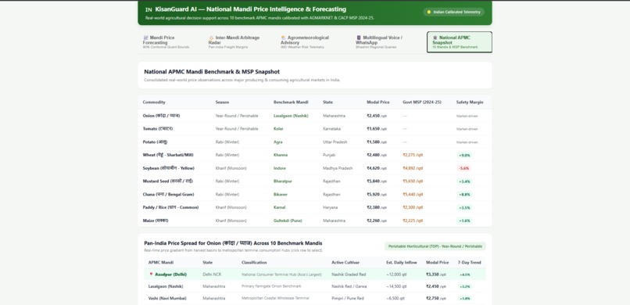This screenshot has width=630, height=305.
Task: Open the Kolar benchmark mandi link
Action: pos(278,129)
